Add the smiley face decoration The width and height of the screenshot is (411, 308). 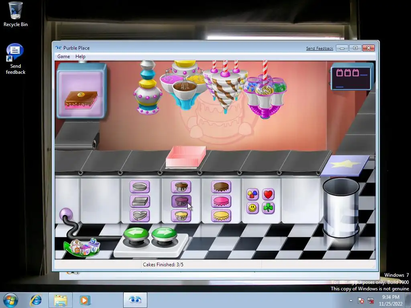[252, 208]
